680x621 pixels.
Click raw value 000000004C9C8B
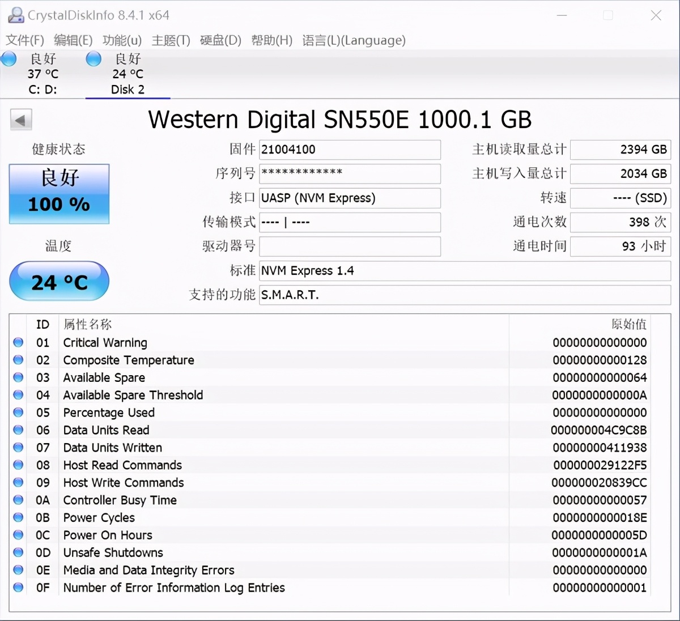click(x=599, y=430)
